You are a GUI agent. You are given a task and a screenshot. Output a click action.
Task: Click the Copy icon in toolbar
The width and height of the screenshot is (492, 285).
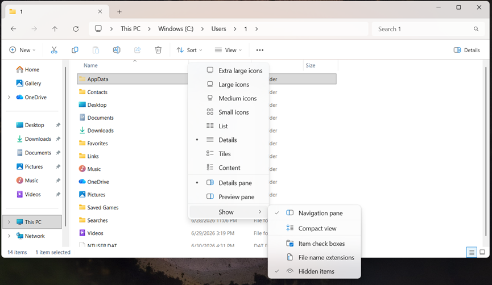coord(75,50)
